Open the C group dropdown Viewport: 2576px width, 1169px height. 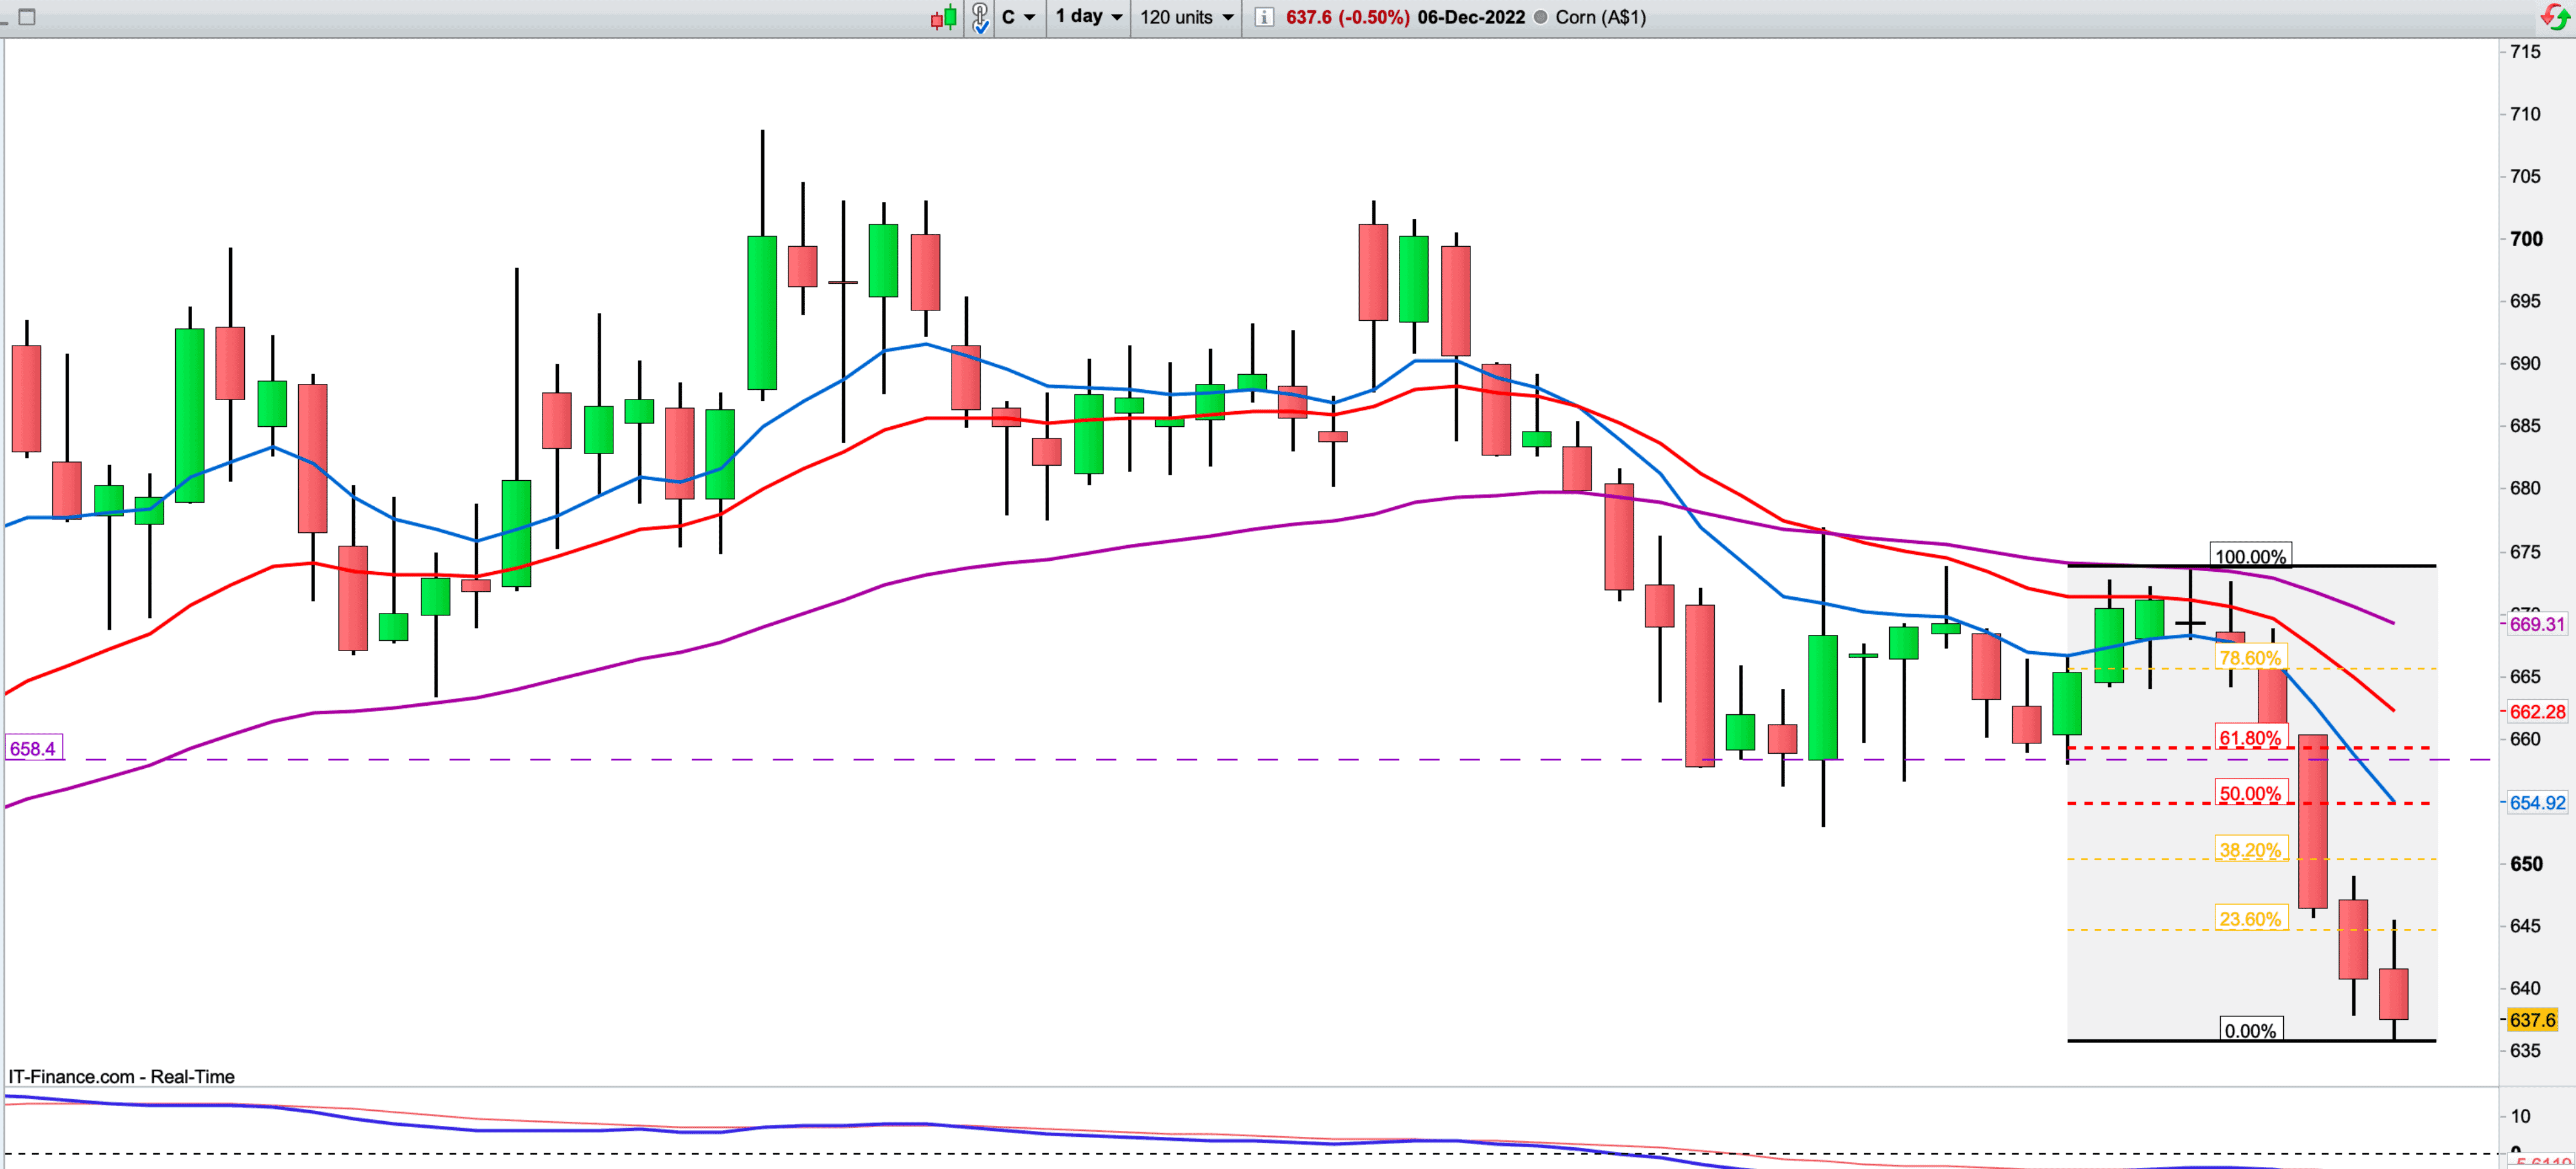(x=1018, y=17)
